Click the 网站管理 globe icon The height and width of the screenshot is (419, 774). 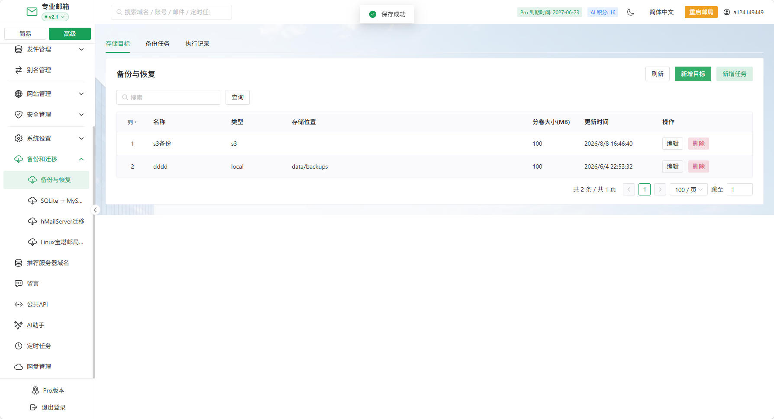point(19,94)
